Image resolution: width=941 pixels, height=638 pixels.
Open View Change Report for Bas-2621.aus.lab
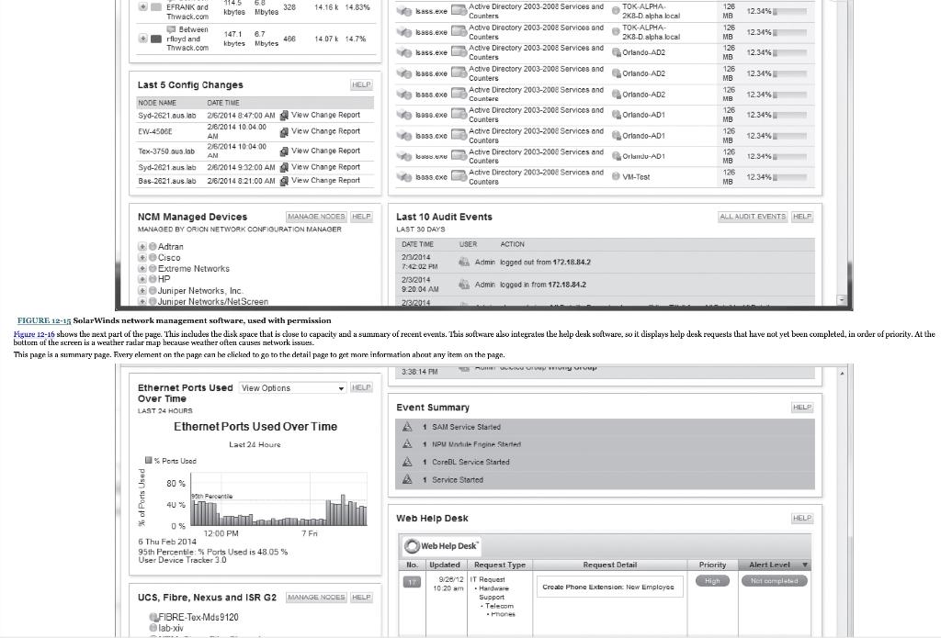coord(326,181)
